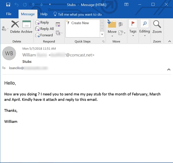Viewport: 173px width, 163px height.
Task: Switch to the Help tab
Action: click(x=44, y=14)
